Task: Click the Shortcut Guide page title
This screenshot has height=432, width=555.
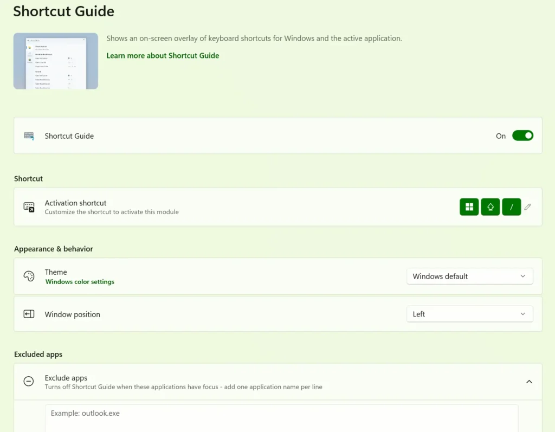Action: tap(64, 11)
